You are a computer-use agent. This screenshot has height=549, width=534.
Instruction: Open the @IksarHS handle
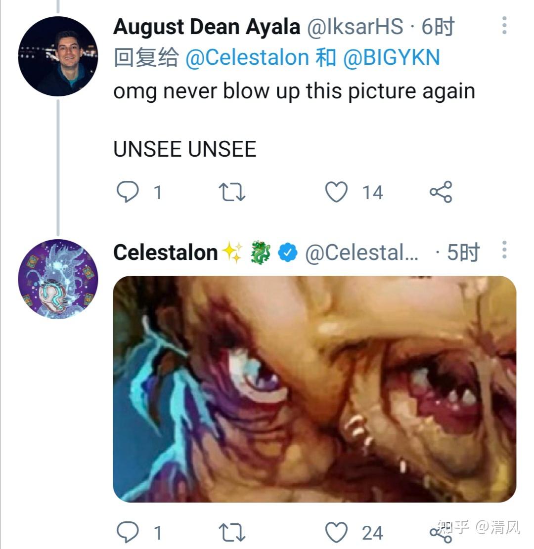[x=356, y=27]
